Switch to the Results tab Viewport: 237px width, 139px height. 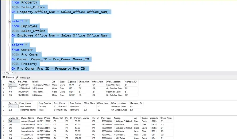click(8, 77)
